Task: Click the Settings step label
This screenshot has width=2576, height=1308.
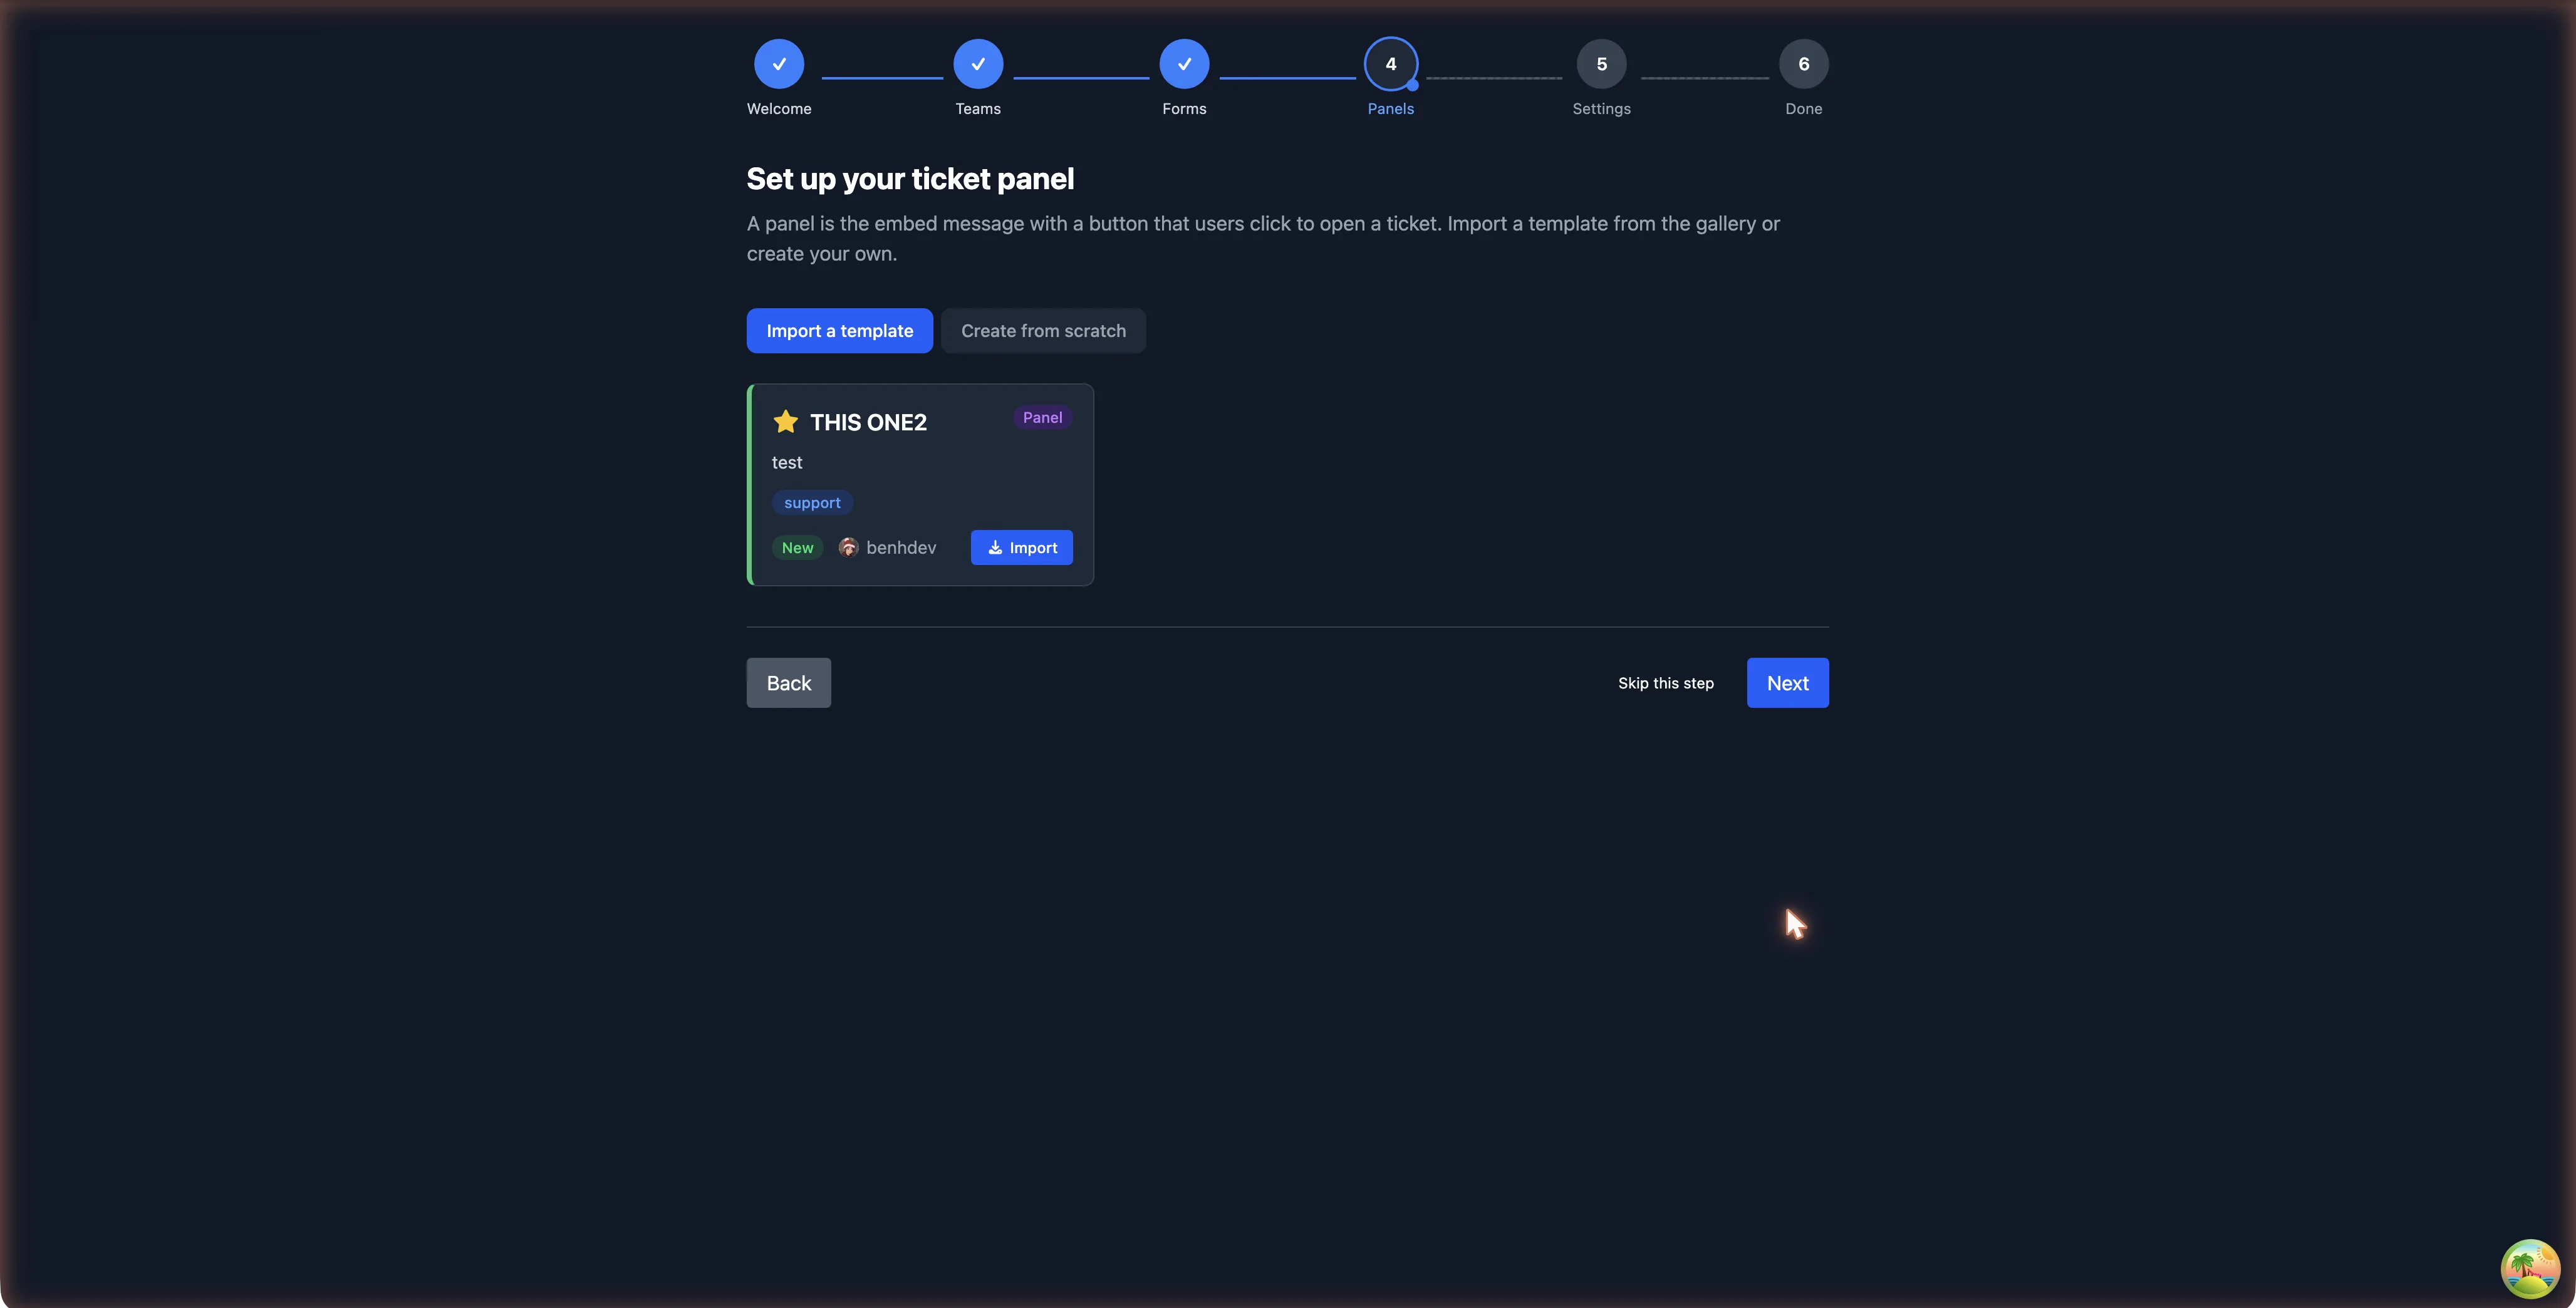Action: click(x=1601, y=109)
